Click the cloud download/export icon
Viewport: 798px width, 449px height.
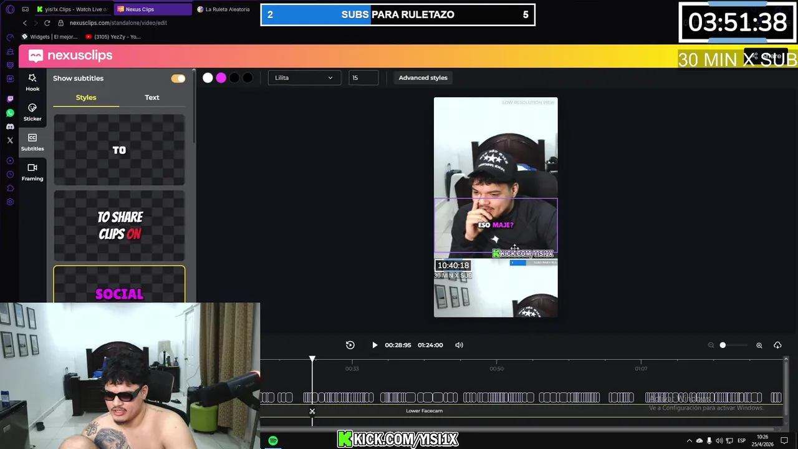point(777,345)
